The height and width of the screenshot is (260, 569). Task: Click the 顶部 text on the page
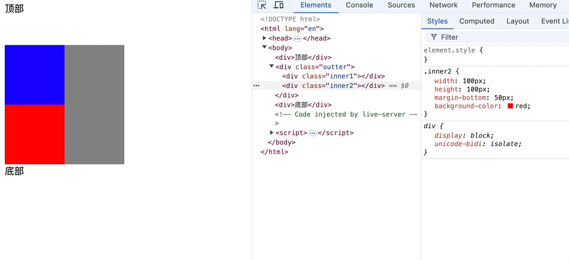(x=14, y=9)
